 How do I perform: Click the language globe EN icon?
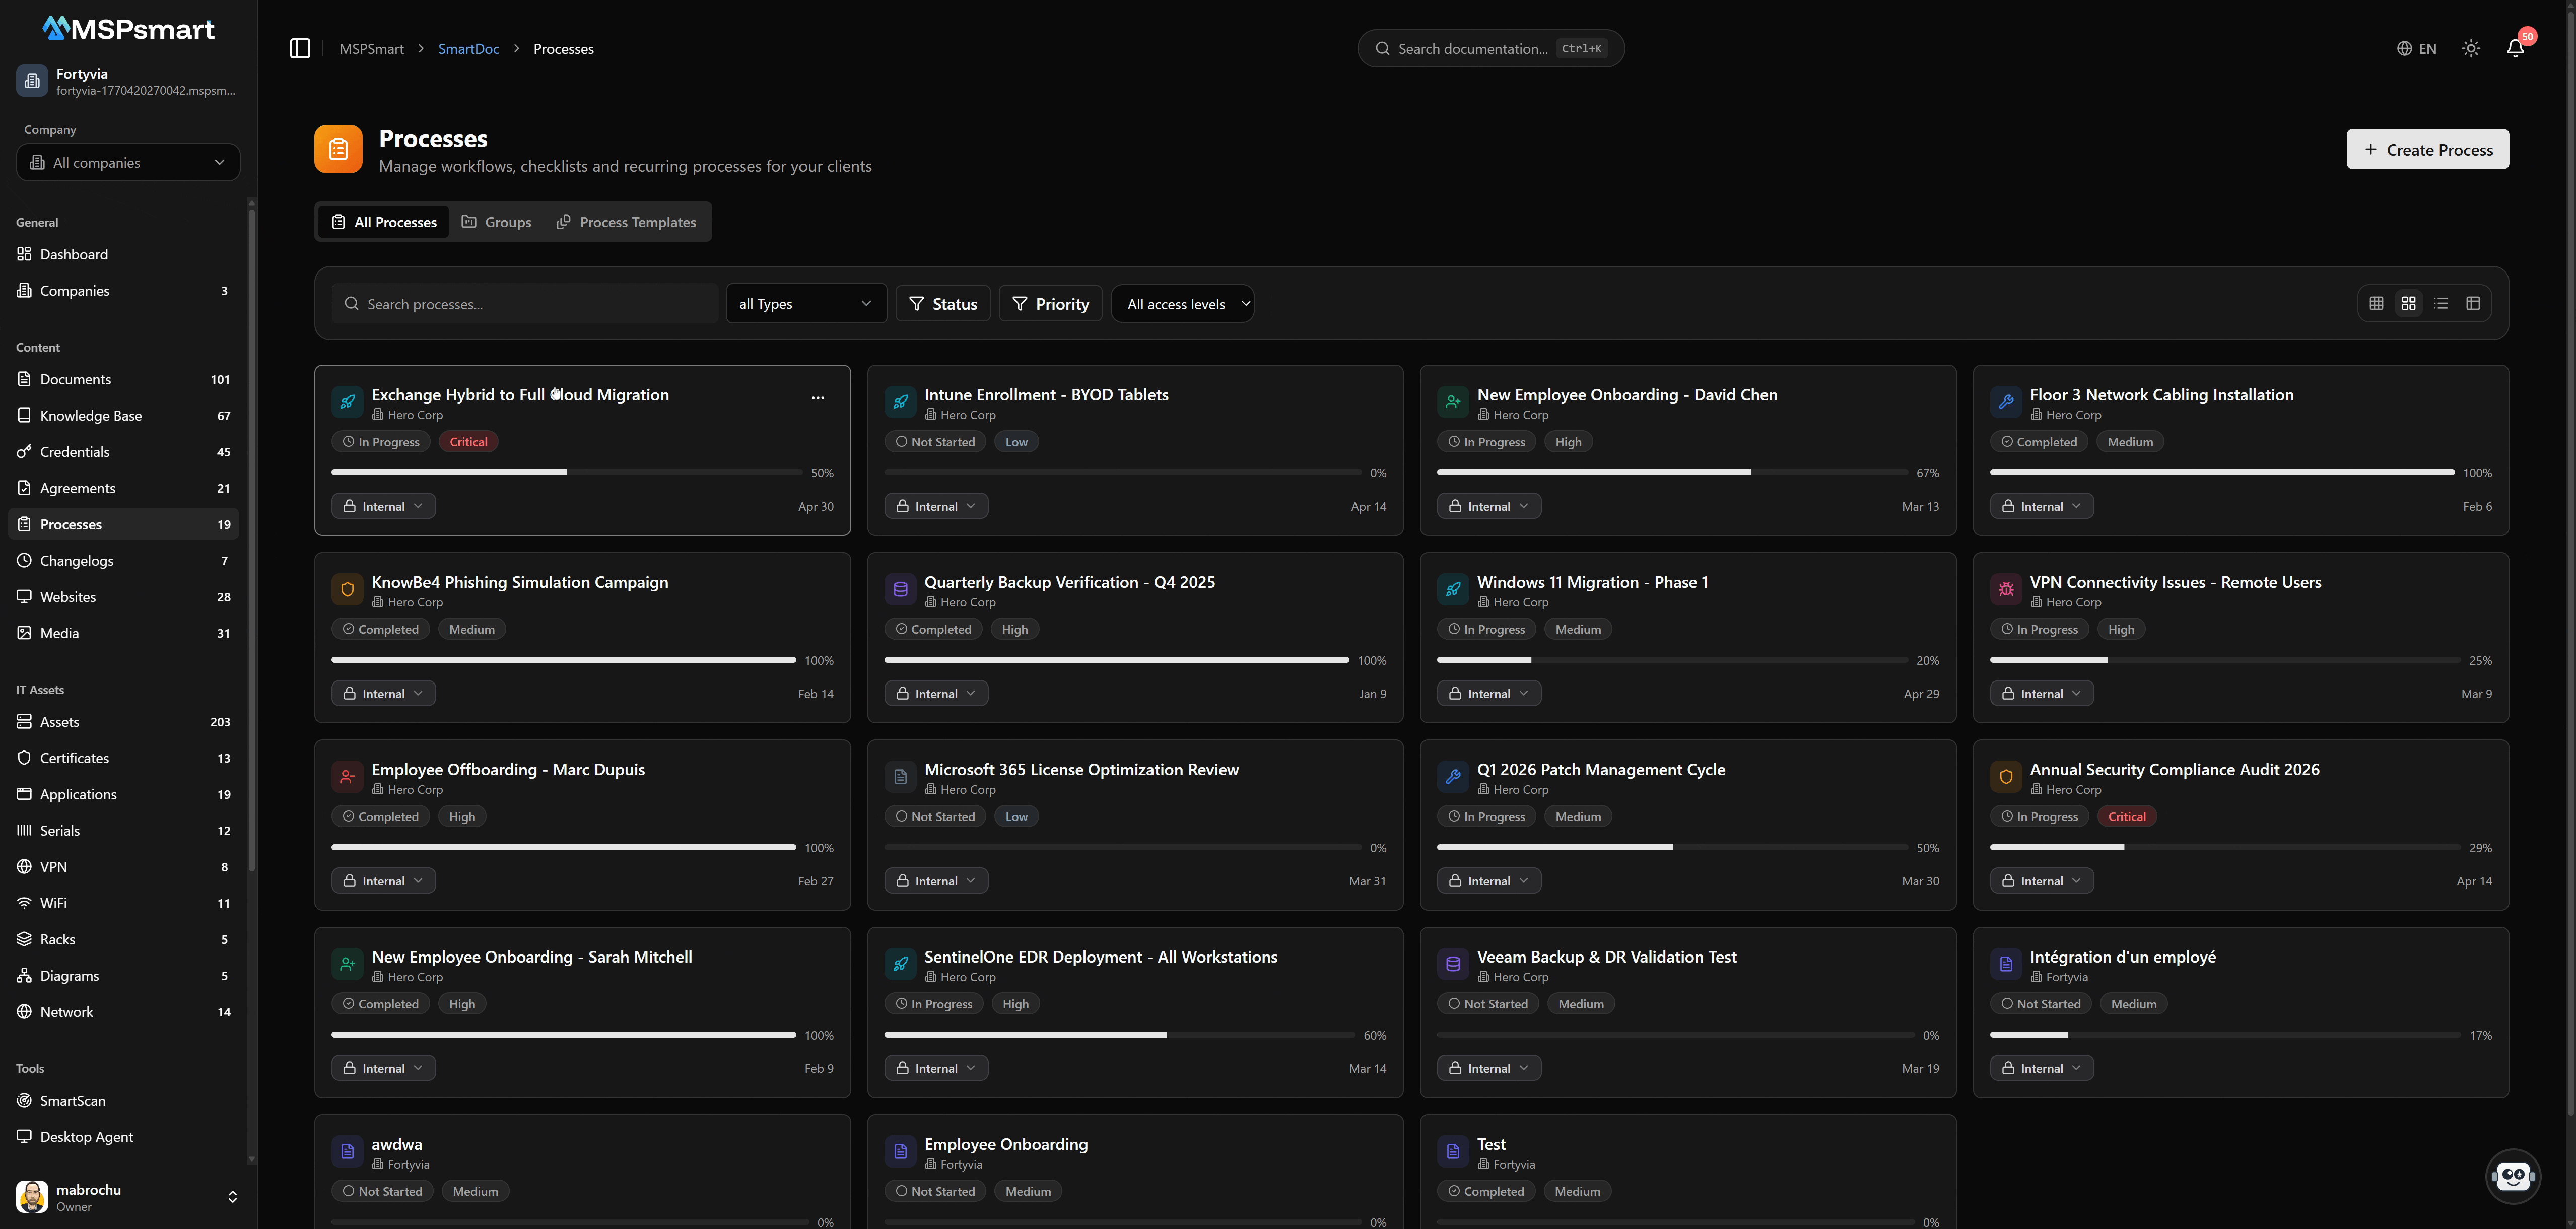[2416, 48]
